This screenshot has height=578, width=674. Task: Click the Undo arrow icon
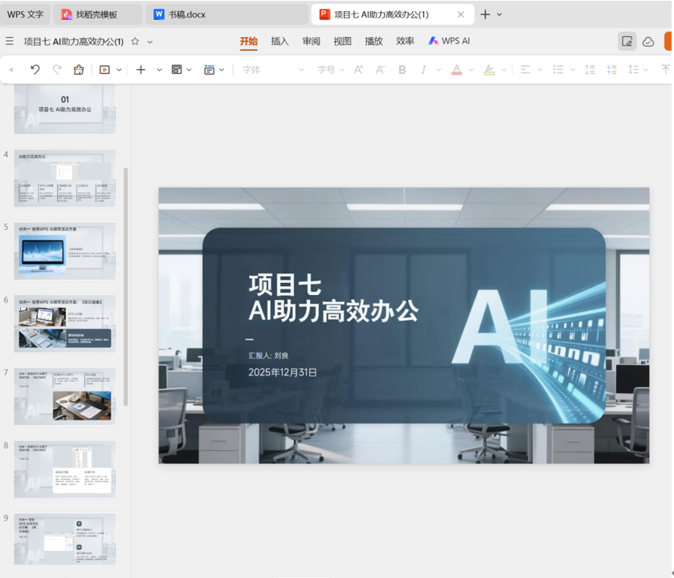coord(35,70)
